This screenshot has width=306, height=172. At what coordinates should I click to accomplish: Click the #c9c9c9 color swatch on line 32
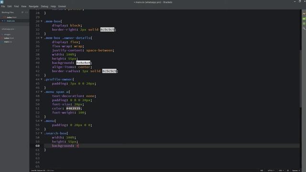107,30
